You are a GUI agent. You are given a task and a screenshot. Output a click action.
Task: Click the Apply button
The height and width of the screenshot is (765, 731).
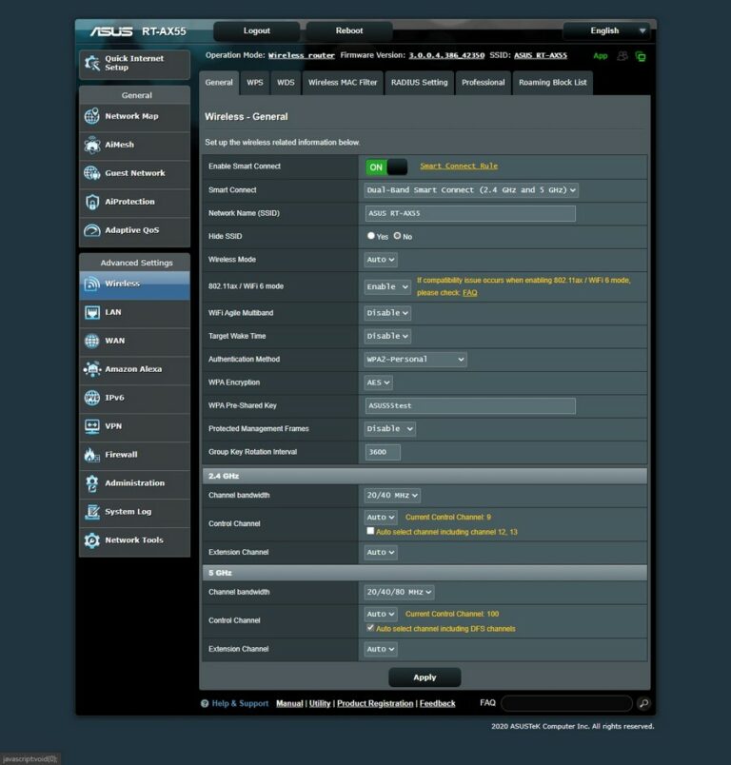coord(425,677)
